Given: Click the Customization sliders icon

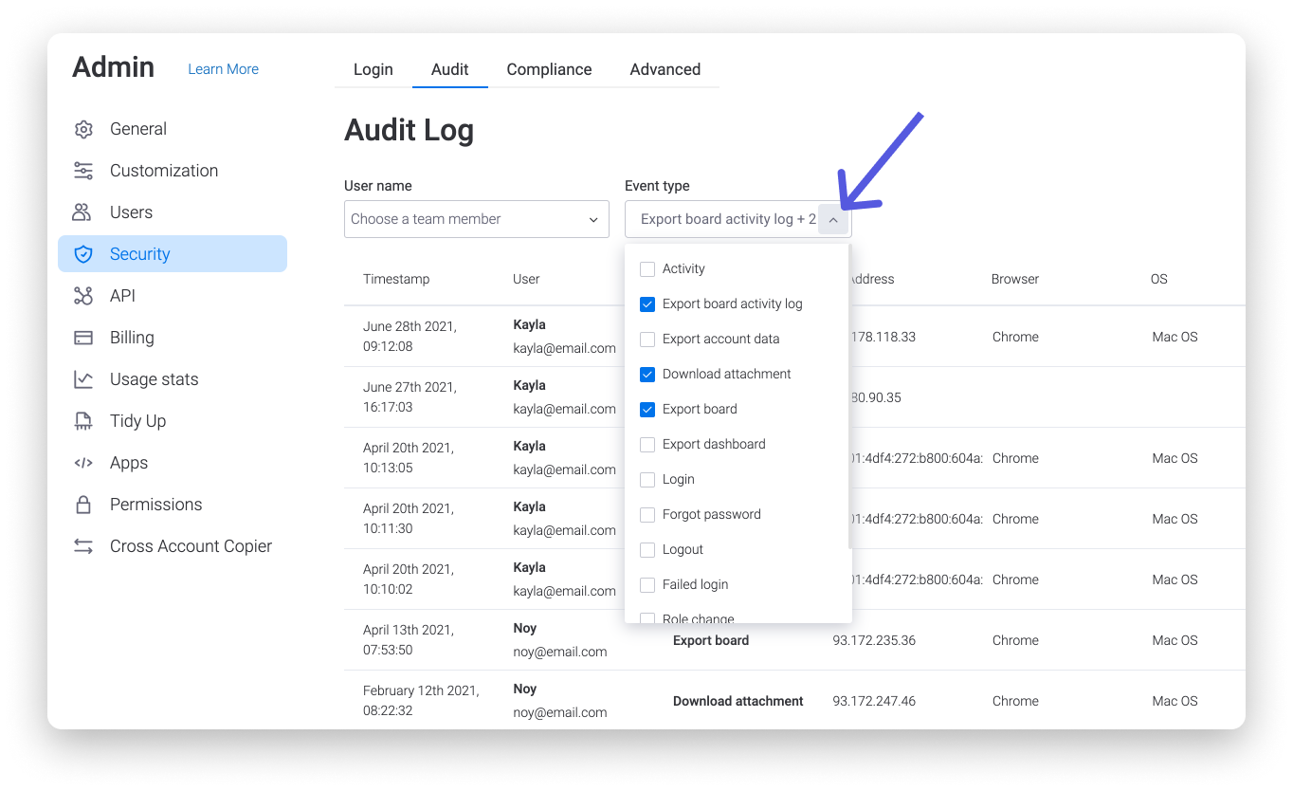Looking at the screenshot, I should 83,171.
